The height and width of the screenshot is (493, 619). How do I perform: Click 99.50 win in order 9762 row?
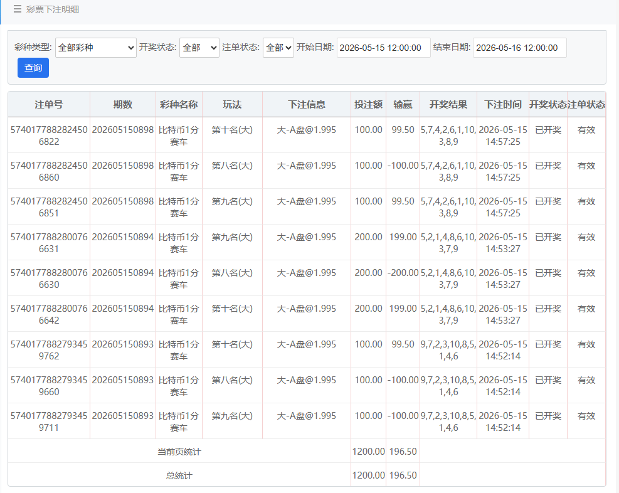403,344
